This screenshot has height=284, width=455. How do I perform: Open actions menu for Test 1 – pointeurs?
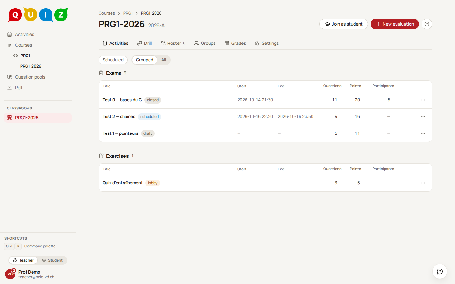[423, 133]
